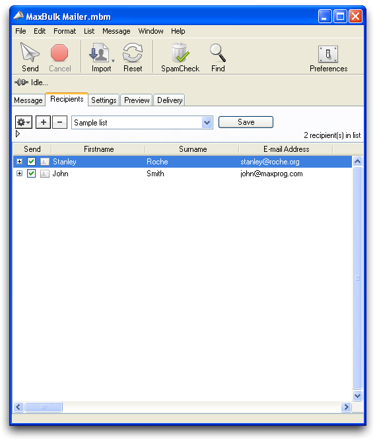Expand the John Smith row
This screenshot has width=377, height=439.
[19, 174]
